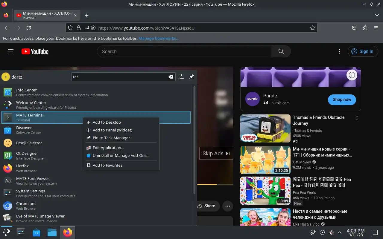
Task: Open the Firefox application menu
Action: [x=376, y=28]
